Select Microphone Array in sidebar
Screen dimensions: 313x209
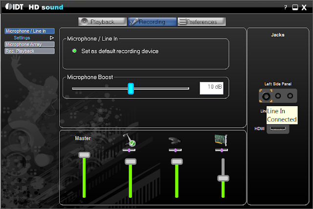pos(29,45)
